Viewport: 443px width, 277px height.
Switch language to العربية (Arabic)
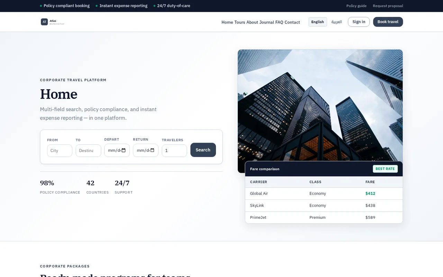[336, 22]
